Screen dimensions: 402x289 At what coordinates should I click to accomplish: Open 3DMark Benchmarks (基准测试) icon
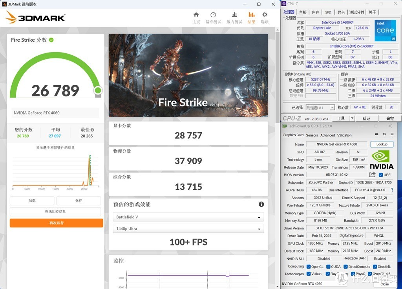[213, 15]
